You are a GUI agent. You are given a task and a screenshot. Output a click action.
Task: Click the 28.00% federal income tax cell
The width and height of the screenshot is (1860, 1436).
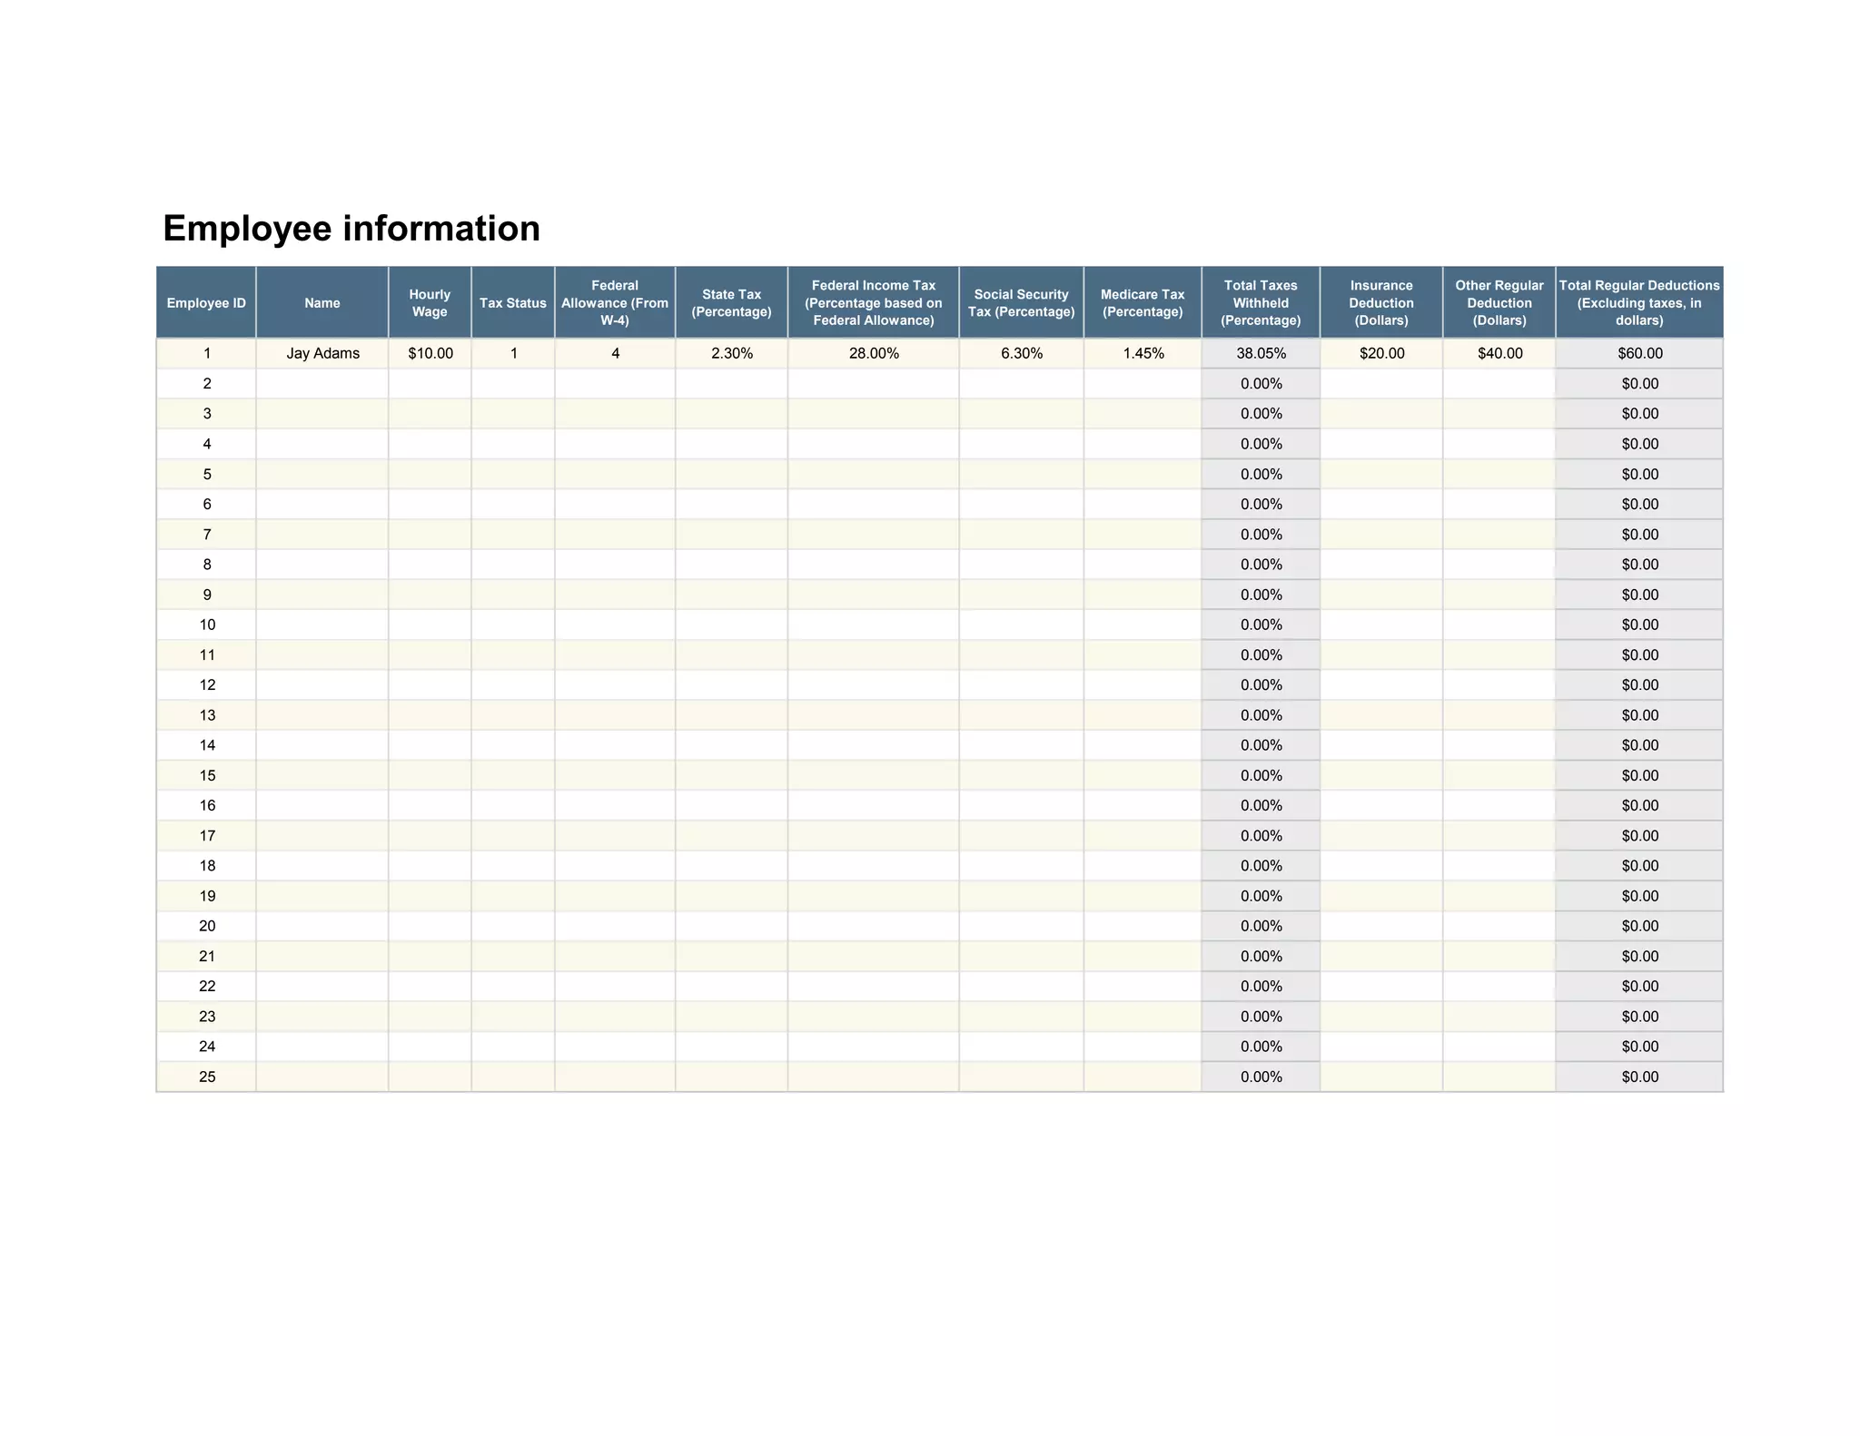point(874,353)
